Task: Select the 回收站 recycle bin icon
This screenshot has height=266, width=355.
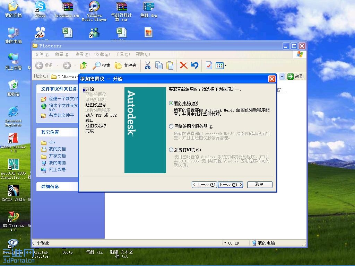Action: point(14,88)
